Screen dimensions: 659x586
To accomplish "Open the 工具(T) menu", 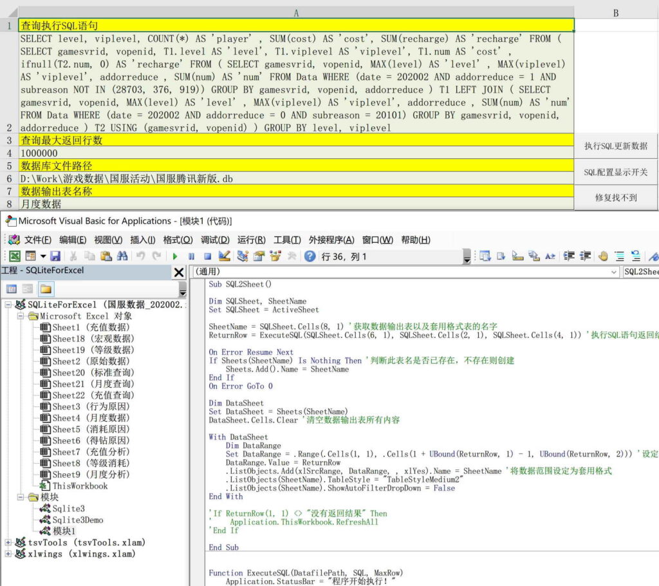I will 287,240.
